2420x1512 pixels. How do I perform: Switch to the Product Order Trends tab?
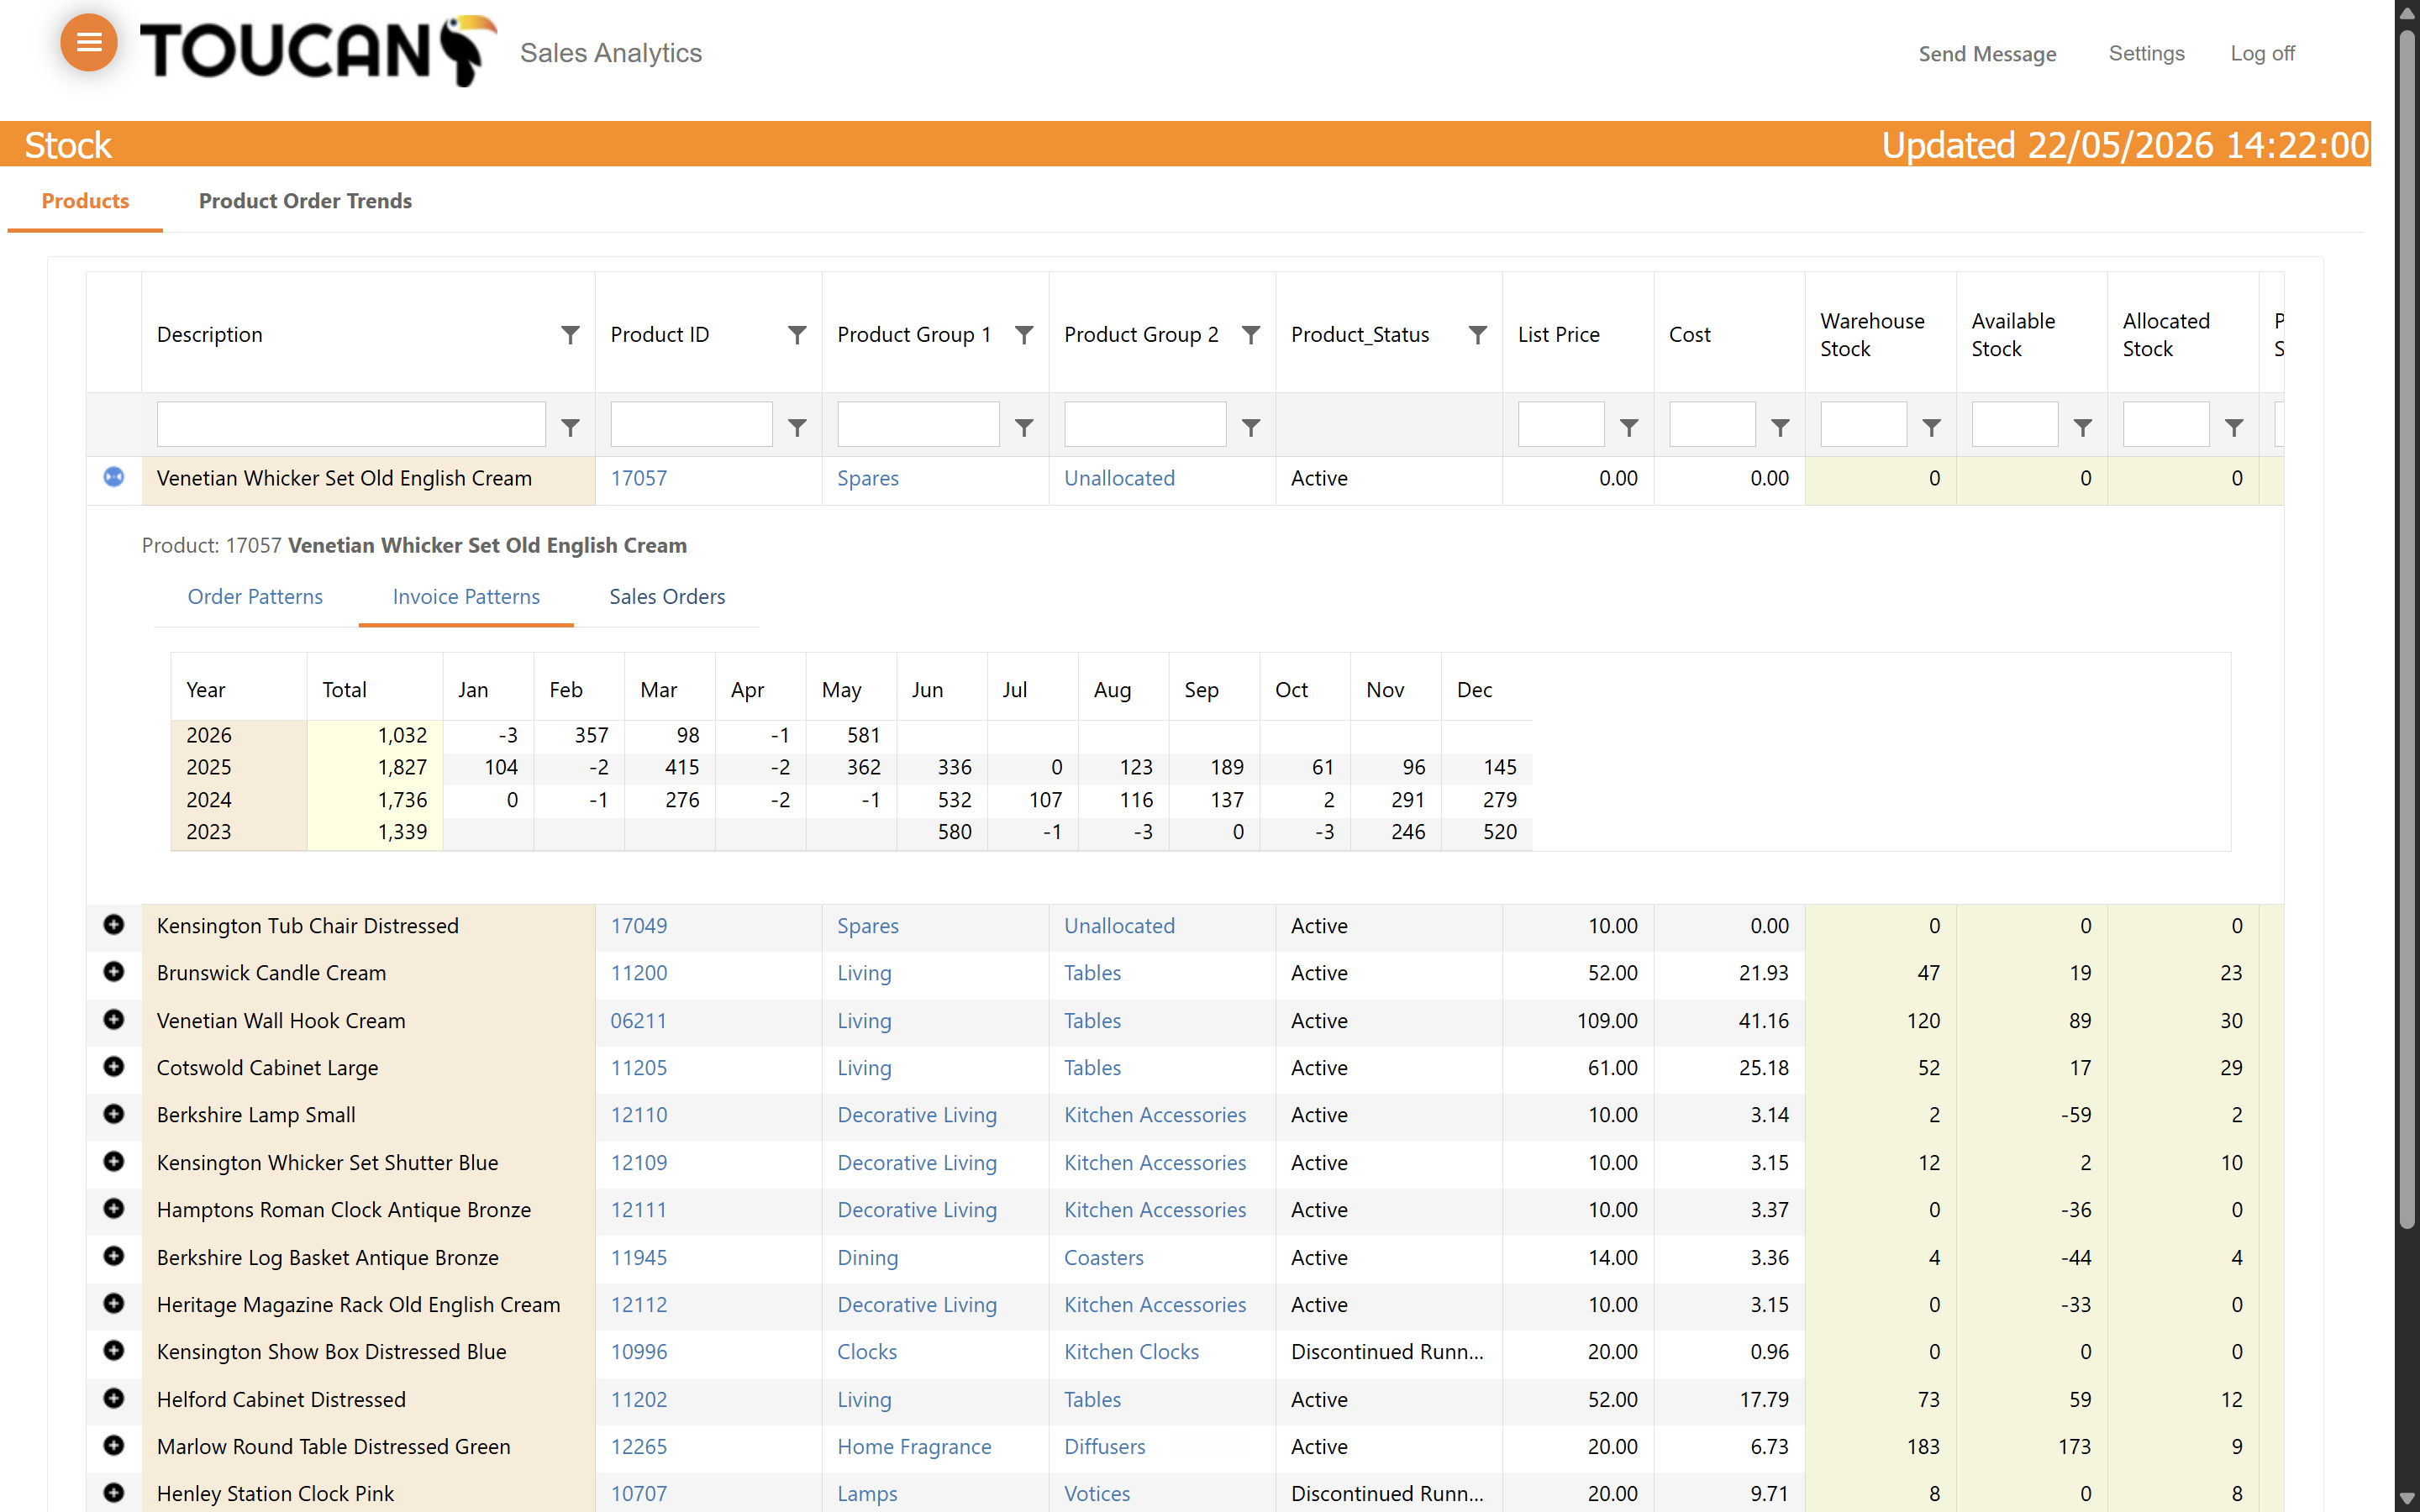click(305, 201)
